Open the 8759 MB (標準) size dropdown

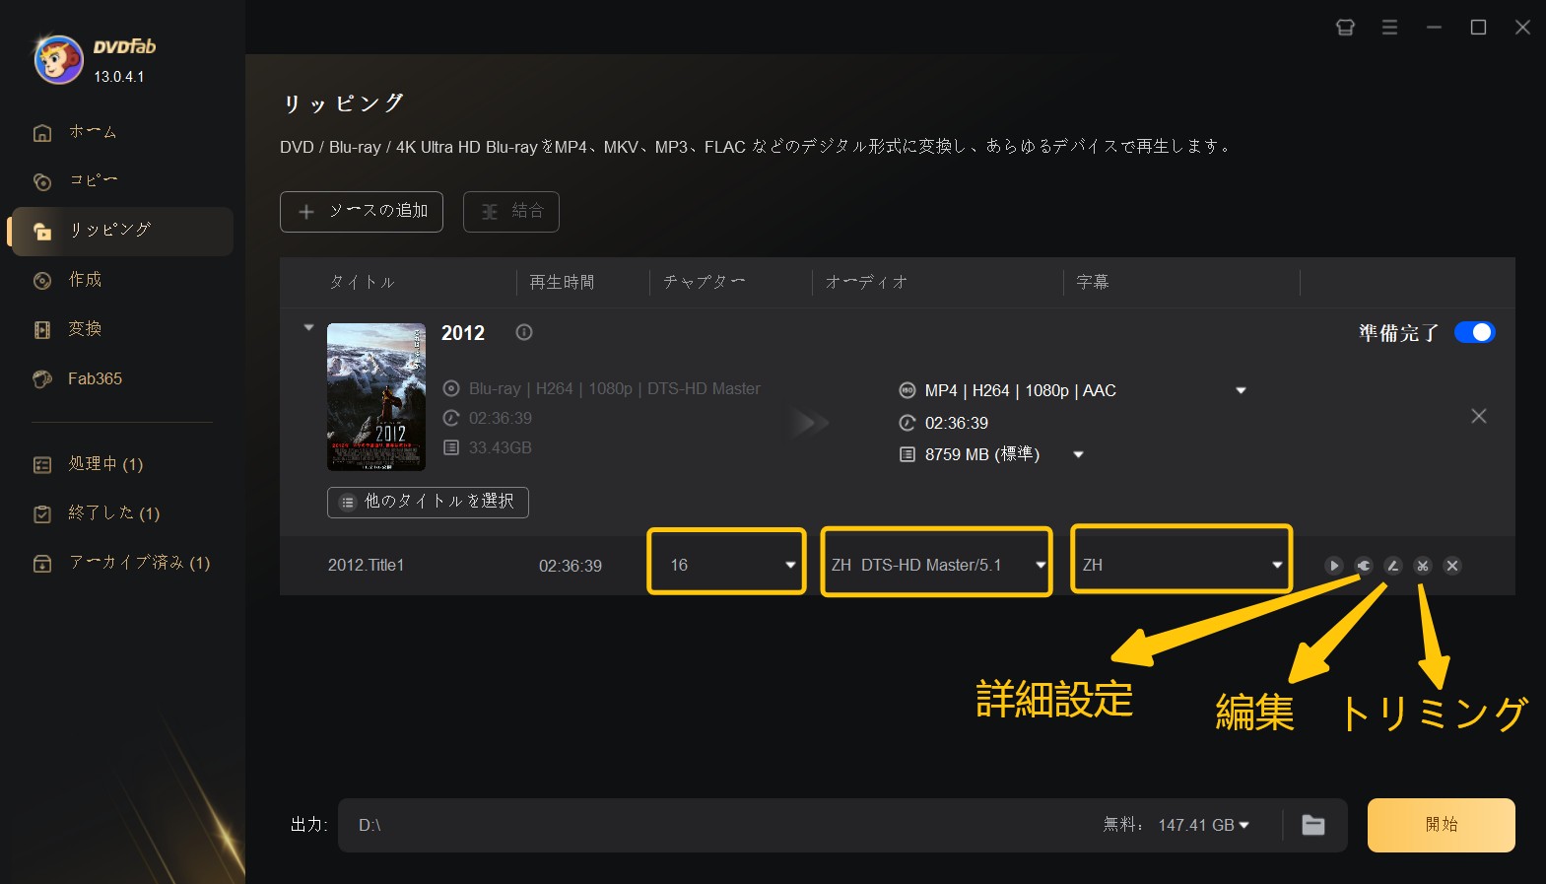point(1078,454)
